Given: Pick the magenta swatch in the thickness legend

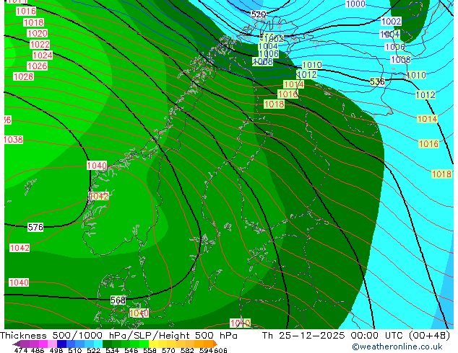Looking at the screenshot, I should [x=43, y=344].
